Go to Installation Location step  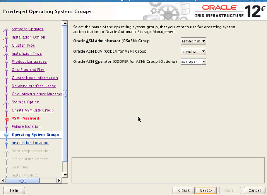[30, 143]
